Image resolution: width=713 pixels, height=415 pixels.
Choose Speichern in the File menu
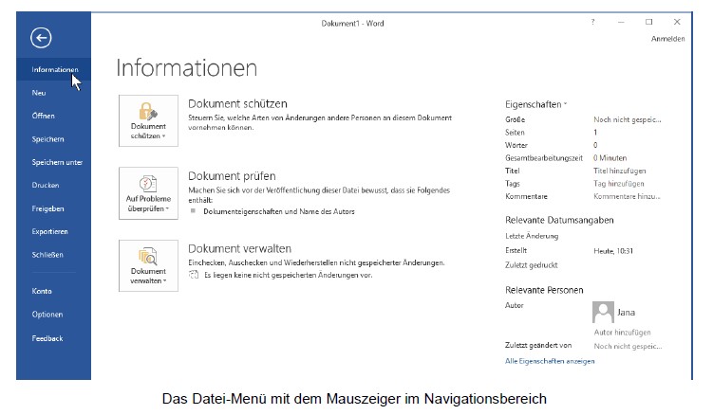coord(54,139)
